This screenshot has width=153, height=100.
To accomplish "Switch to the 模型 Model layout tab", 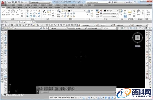I will 5,95.
